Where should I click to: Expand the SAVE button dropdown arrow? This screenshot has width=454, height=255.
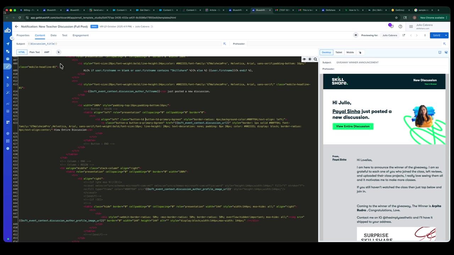pyautogui.click(x=446, y=35)
